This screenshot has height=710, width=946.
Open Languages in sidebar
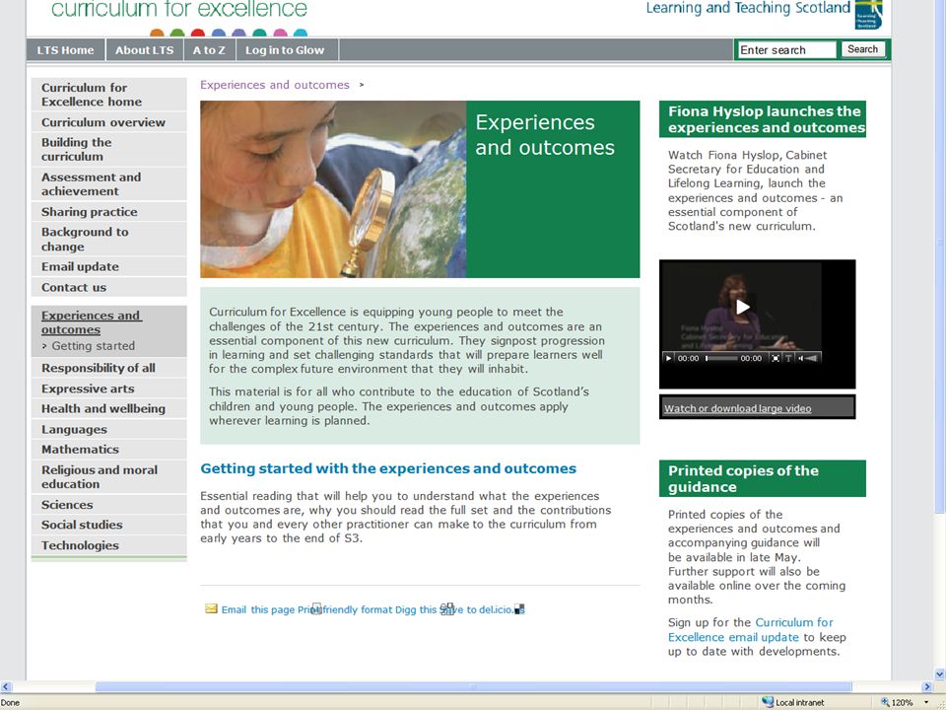[x=109, y=429]
